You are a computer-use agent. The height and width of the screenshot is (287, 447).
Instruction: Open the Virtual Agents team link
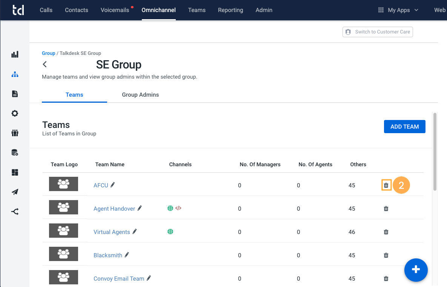pyautogui.click(x=112, y=232)
